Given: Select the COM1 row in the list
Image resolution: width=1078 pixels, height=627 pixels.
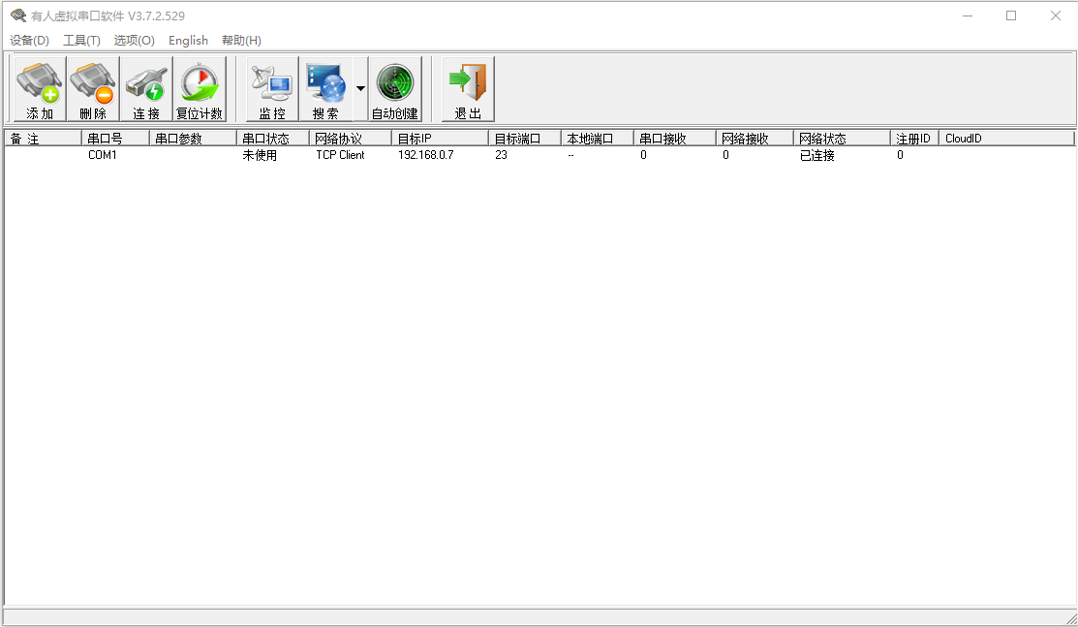Looking at the screenshot, I should [x=103, y=155].
